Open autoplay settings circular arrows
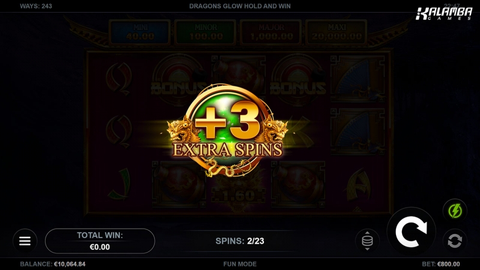Viewport: 480px width, 270px height. [x=455, y=241]
